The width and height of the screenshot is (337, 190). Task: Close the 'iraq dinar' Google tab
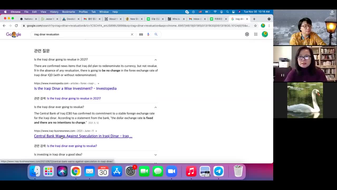pyautogui.click(x=247, y=19)
